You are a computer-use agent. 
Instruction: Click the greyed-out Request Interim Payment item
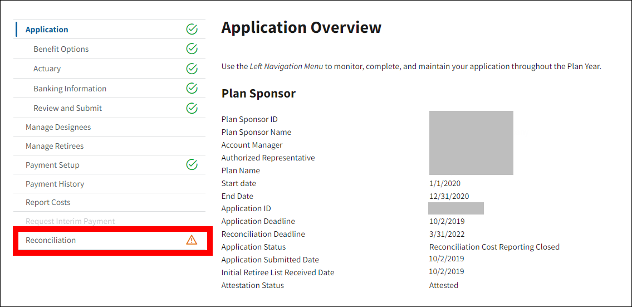pos(70,221)
